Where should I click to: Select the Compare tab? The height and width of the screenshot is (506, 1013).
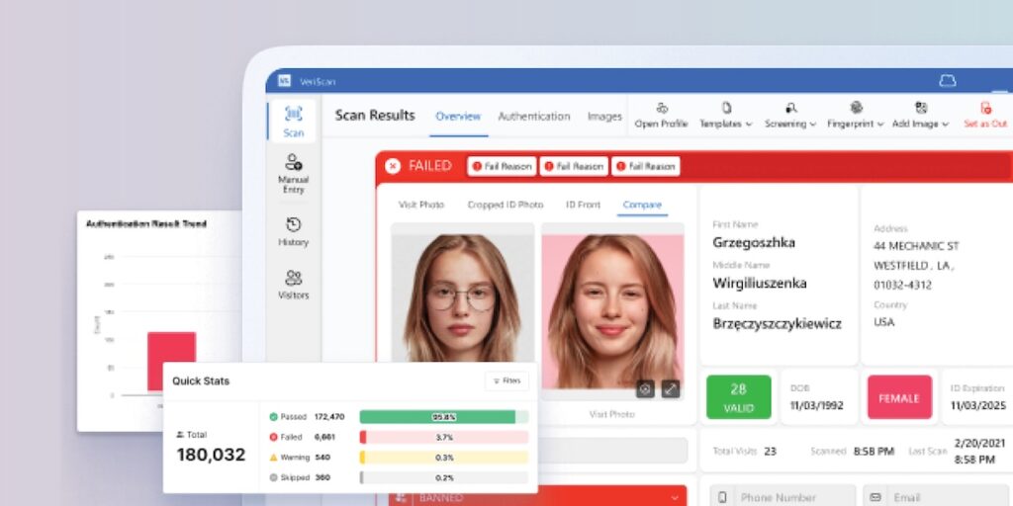click(x=642, y=205)
